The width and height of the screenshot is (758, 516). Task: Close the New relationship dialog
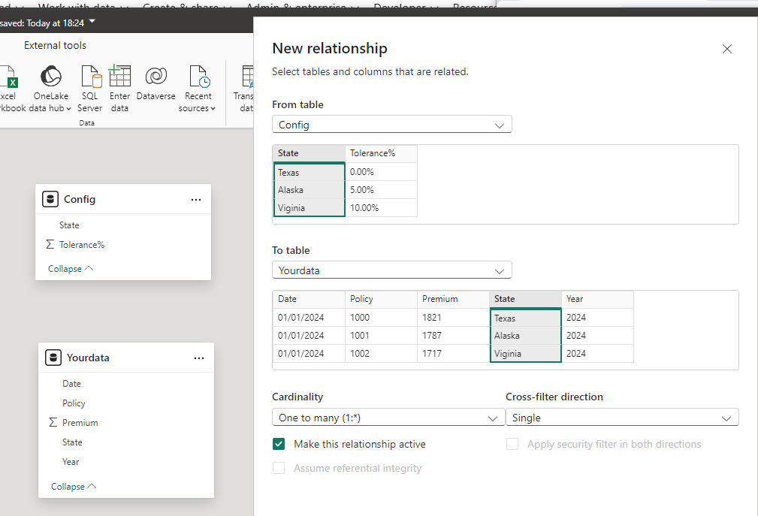[x=726, y=49]
